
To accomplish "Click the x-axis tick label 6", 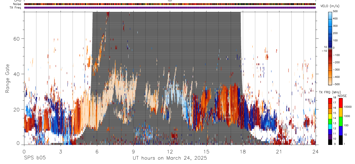I will pos(97,151).
